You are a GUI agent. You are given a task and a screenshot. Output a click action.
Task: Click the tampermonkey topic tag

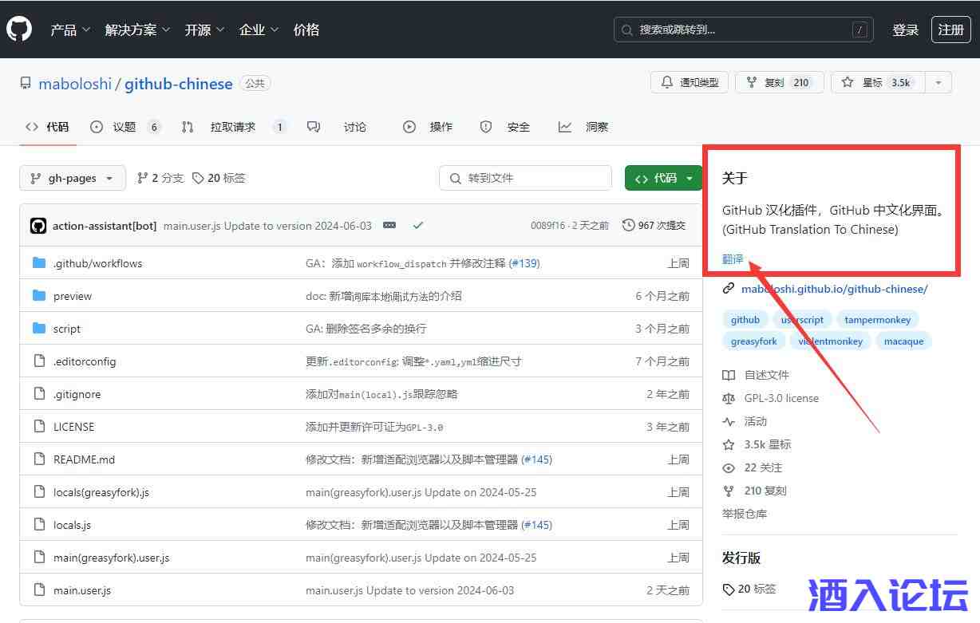pyautogui.click(x=877, y=319)
